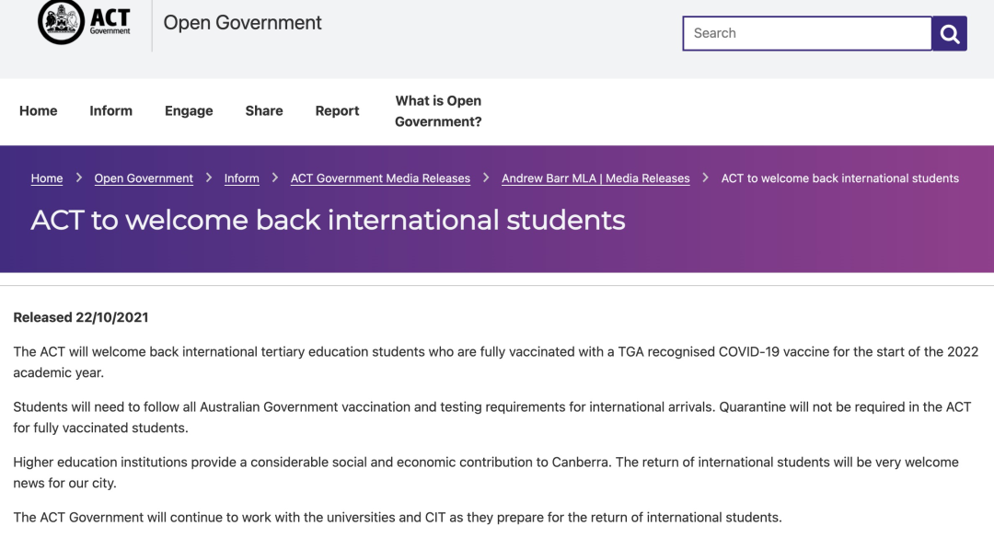
Task: Click chevron after ACT Government Media Releases
Action: (x=486, y=178)
